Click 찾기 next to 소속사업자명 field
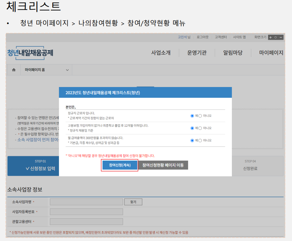Image resolution: width=292 pixels, height=241 pixels. pos(133,202)
